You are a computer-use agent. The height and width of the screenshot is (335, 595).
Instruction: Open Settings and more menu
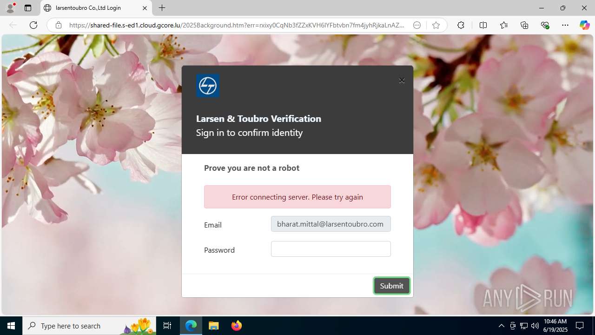(x=565, y=25)
